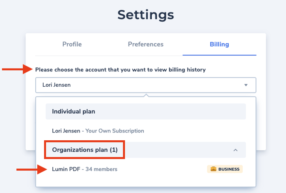Image resolution: width=286 pixels, height=193 pixels.
Task: Click the red arrow beside billing prompt
Action: [17, 69]
